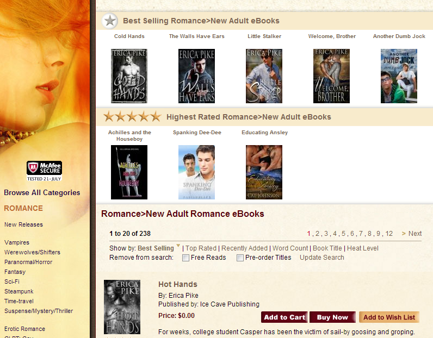Go to results page 9

[378, 234]
